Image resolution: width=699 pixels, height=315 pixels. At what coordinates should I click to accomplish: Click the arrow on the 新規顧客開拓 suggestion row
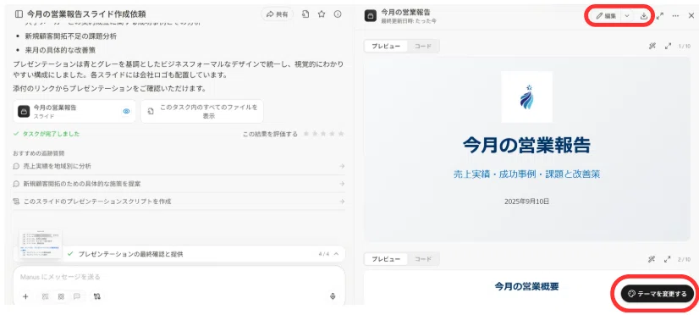(342, 184)
